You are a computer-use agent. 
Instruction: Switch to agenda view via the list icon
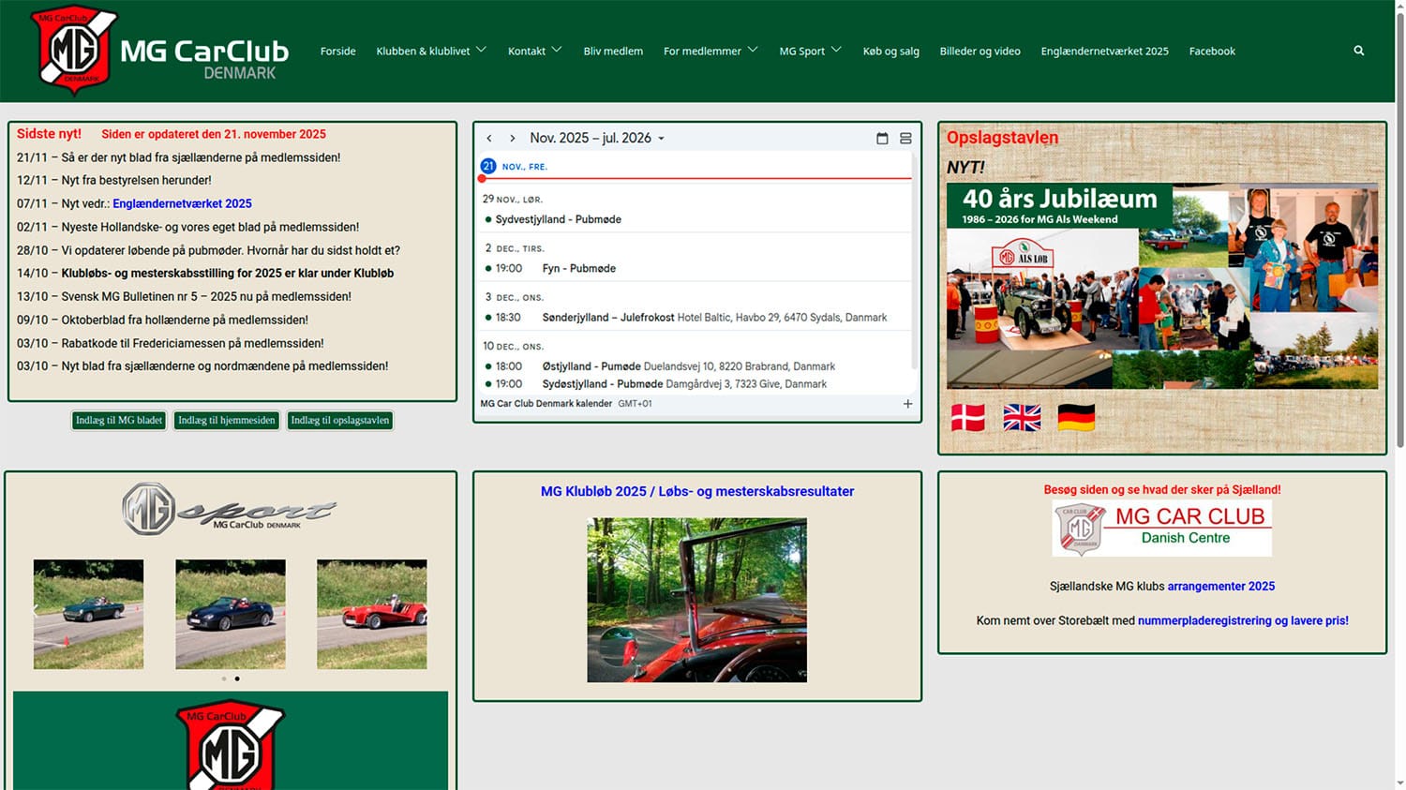click(x=905, y=138)
